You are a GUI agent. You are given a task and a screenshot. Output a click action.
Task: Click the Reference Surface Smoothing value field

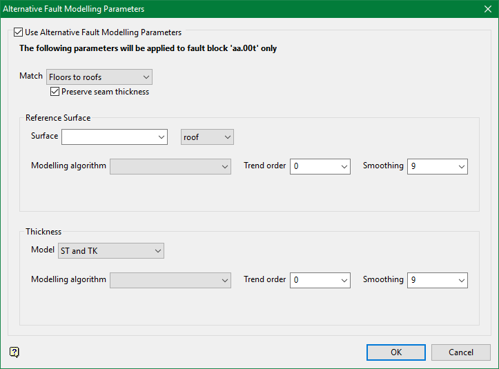[431, 166]
